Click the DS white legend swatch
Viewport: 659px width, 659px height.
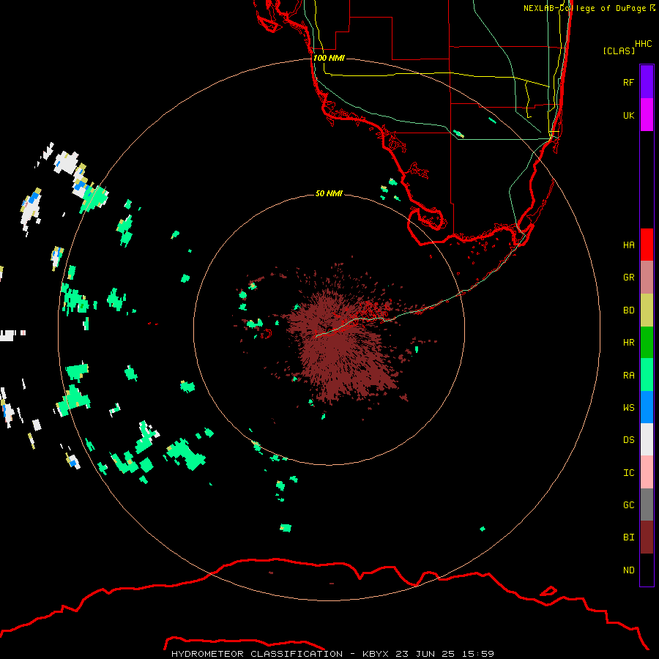647,439
